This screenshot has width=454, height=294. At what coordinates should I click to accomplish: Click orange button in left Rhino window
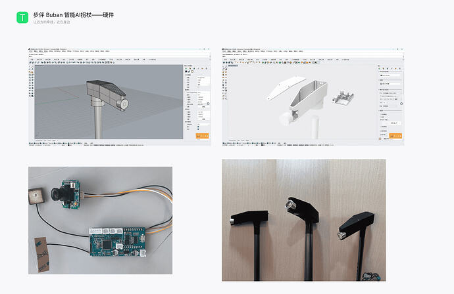(x=202, y=136)
